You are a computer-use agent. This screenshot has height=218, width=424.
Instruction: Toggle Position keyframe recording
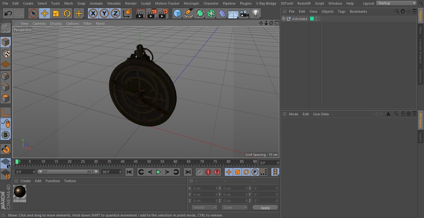tap(229, 172)
